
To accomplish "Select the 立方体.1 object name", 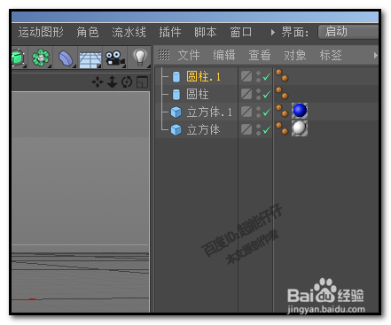I will pos(209,112).
